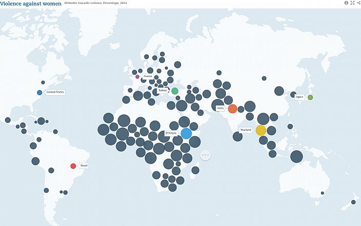Click the 'Ethiopia' label tag

(x=171, y=133)
